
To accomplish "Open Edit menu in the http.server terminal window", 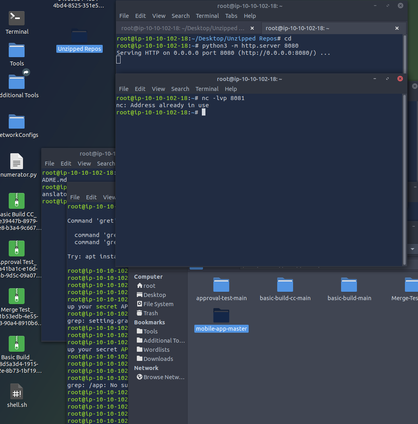I will pyautogui.click(x=140, y=16).
